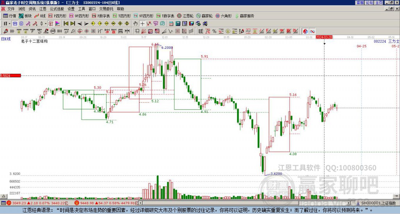Launch the 赢家轮 wheel tool
This screenshot has height=214, width=400.
pyautogui.click(x=204, y=16)
